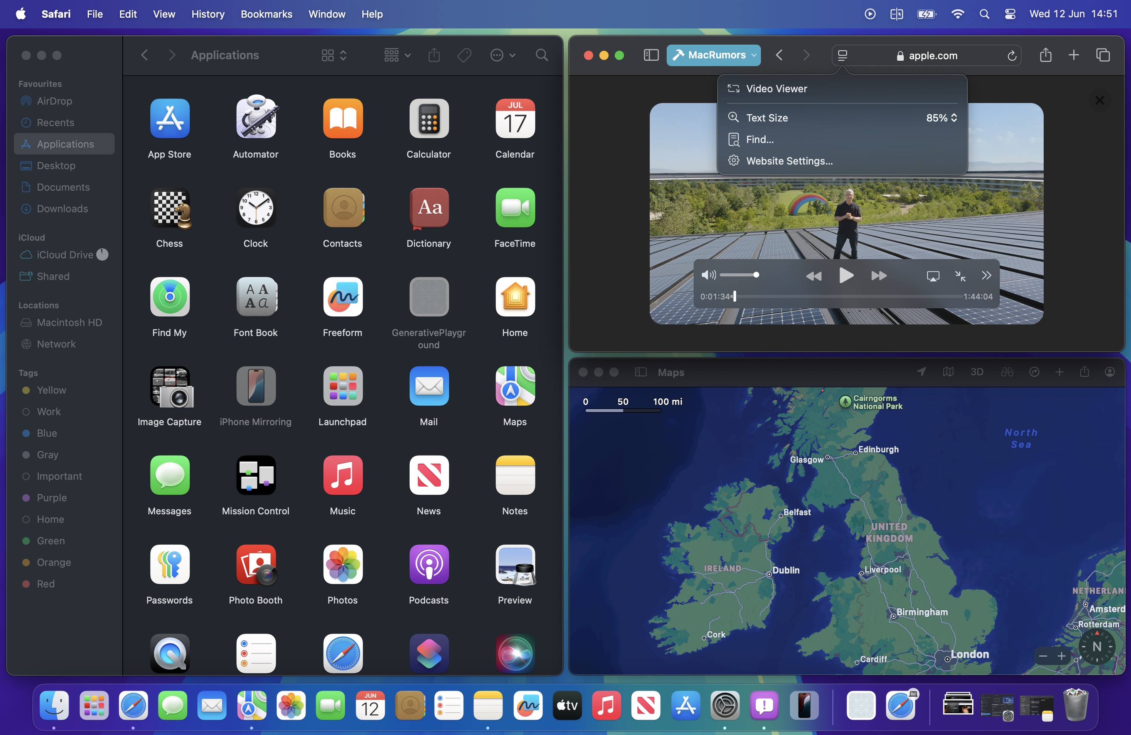Viewport: 1131px width, 735px height.
Task: Drag volume slider in video player
Action: [x=756, y=274]
